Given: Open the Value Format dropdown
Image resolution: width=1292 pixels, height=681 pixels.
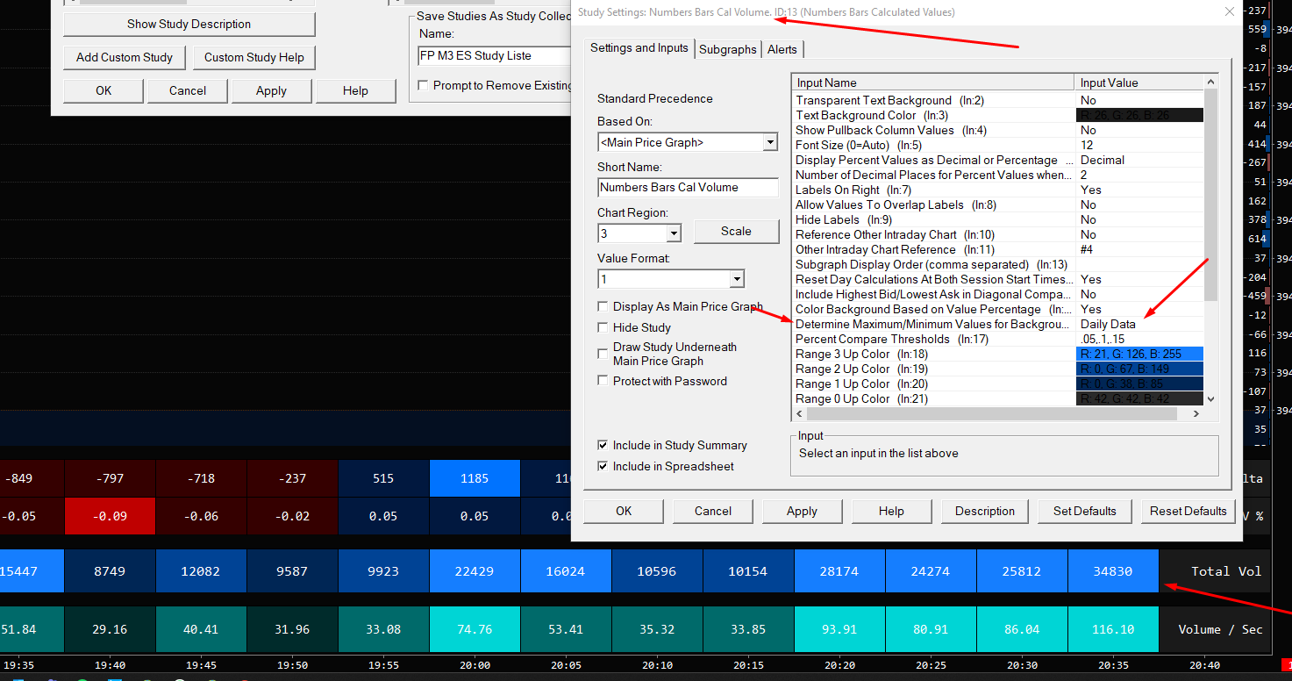Looking at the screenshot, I should 736,279.
